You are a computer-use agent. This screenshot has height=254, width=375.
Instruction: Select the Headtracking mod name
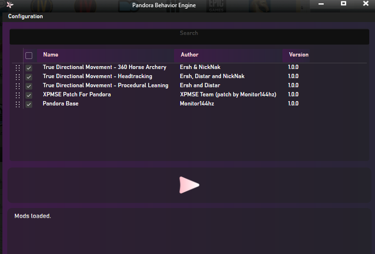tap(97, 76)
